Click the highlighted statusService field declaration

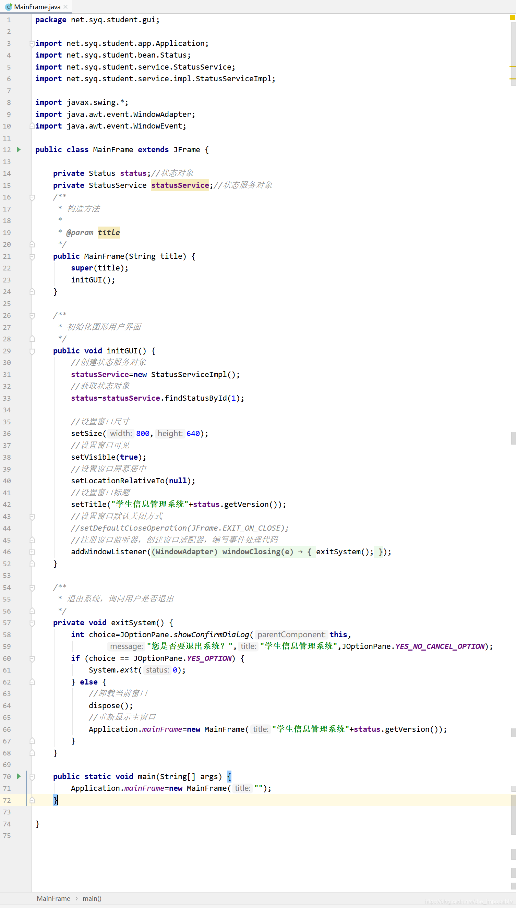[180, 185]
